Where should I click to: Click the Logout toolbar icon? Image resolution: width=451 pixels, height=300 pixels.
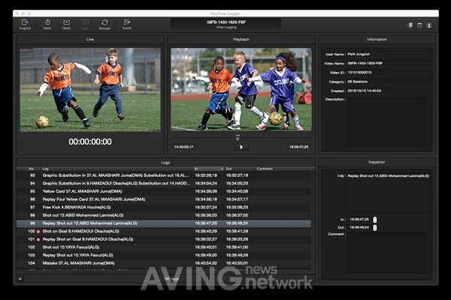pyautogui.click(x=25, y=25)
